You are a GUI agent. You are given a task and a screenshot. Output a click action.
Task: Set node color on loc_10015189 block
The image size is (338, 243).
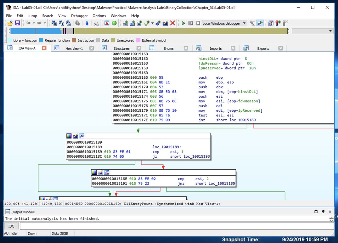coord(69,136)
